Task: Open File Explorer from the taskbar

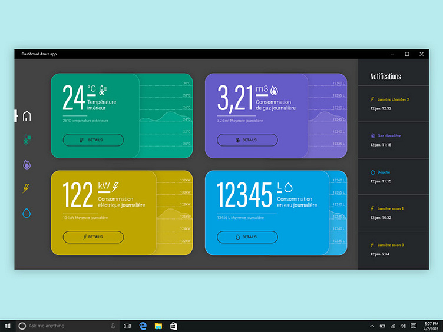Action: click(158, 326)
